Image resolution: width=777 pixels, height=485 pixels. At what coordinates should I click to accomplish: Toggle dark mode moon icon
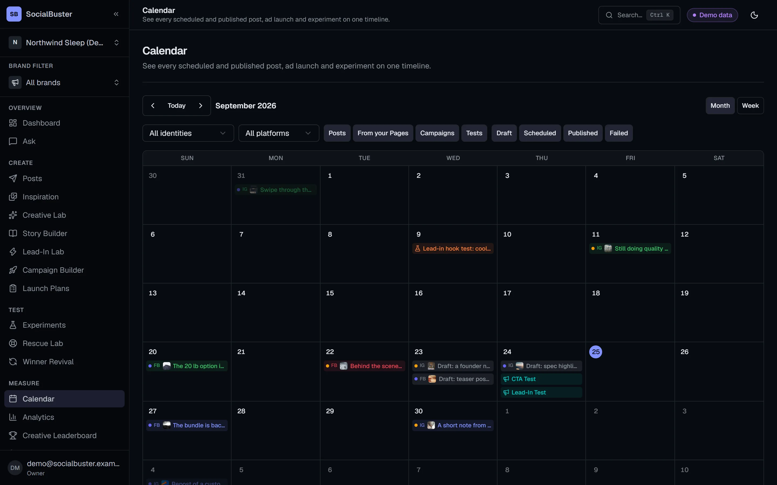pos(754,15)
